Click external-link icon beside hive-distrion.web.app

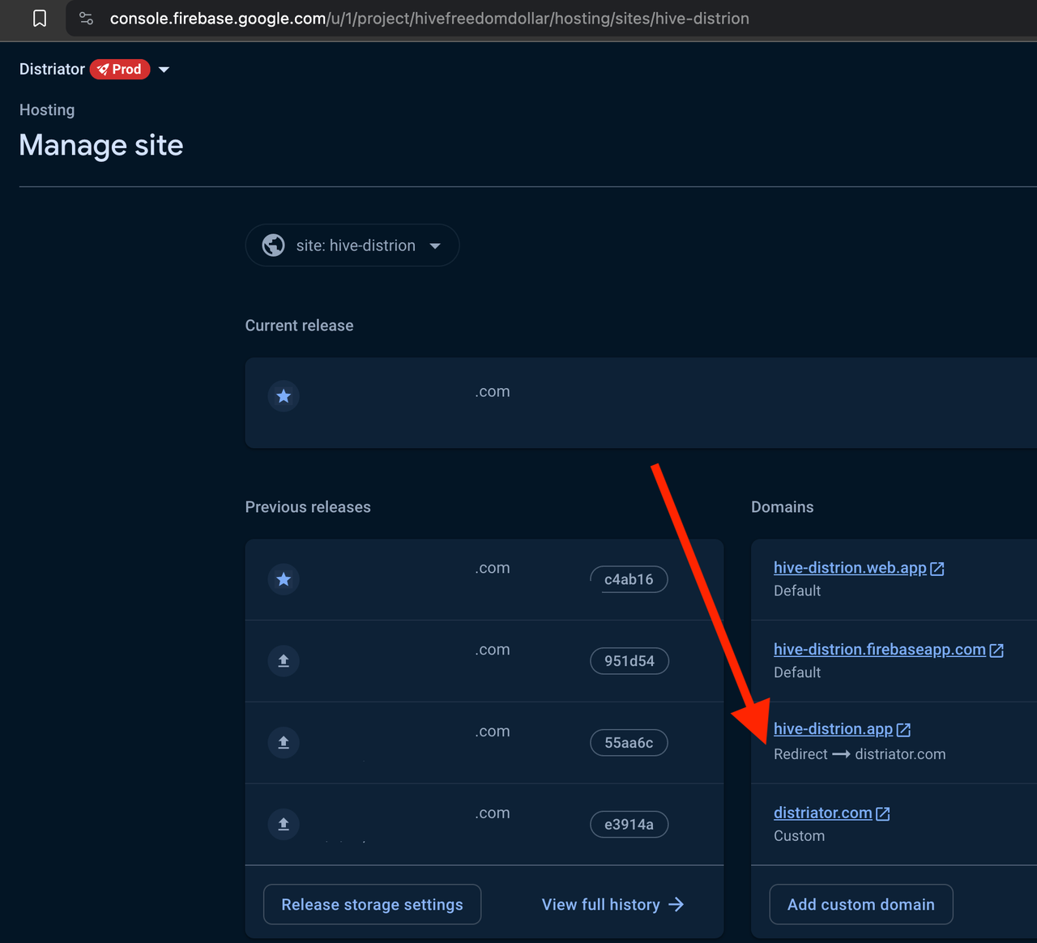tap(937, 569)
